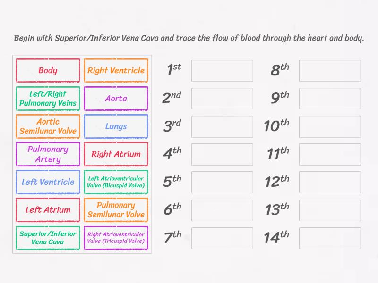Click the 1st answer slot
378x283 pixels.
click(x=222, y=71)
